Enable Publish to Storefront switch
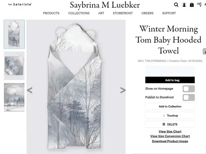206x154 pixels. (189, 98)
